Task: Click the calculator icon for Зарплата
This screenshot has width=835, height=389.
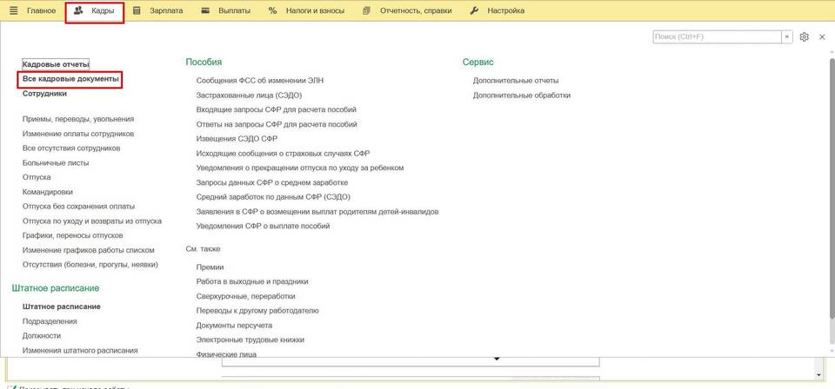Action: tap(137, 11)
